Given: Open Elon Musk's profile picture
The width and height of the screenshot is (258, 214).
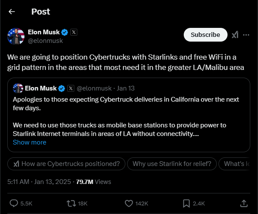Looking at the screenshot, I should tap(16, 36).
